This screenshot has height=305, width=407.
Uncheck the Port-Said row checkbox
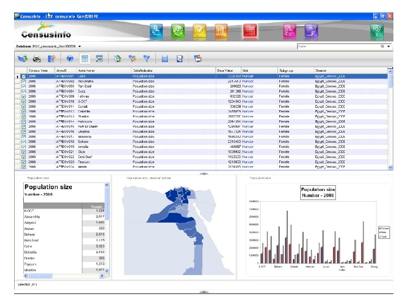coord(24,86)
